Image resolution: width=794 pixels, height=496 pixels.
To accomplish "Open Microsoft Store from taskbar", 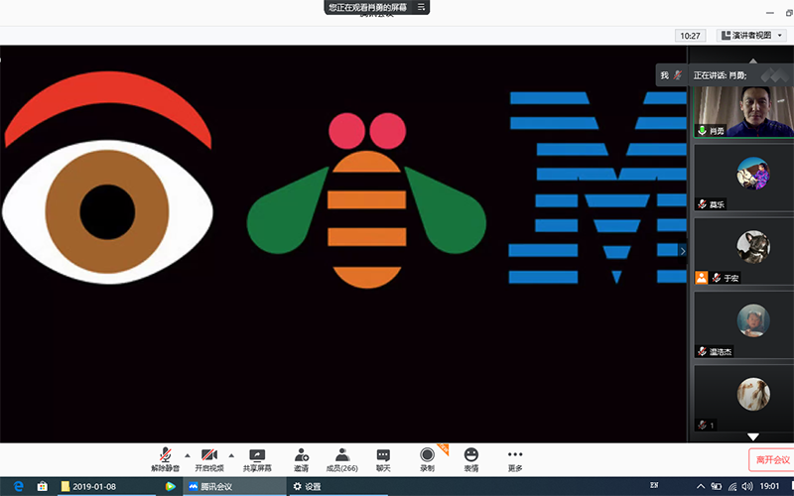I will pos(43,486).
